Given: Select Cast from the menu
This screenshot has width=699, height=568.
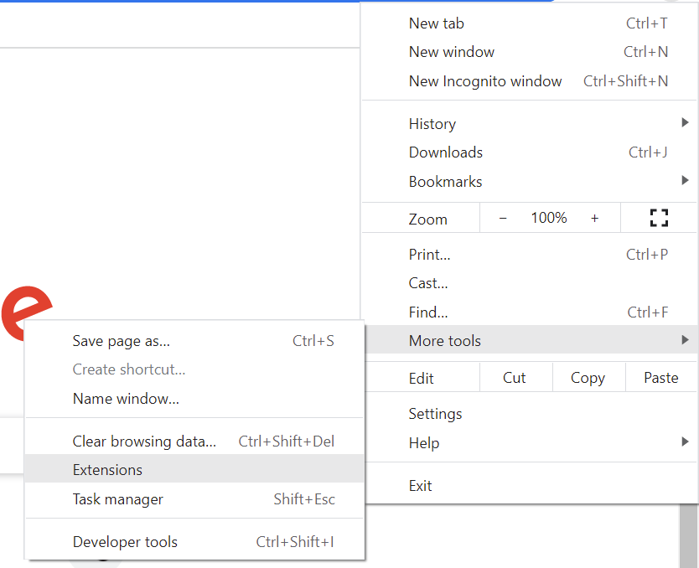Looking at the screenshot, I should pyautogui.click(x=428, y=283).
